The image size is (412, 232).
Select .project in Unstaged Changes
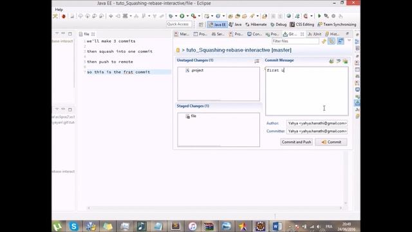pyautogui.click(x=194, y=70)
